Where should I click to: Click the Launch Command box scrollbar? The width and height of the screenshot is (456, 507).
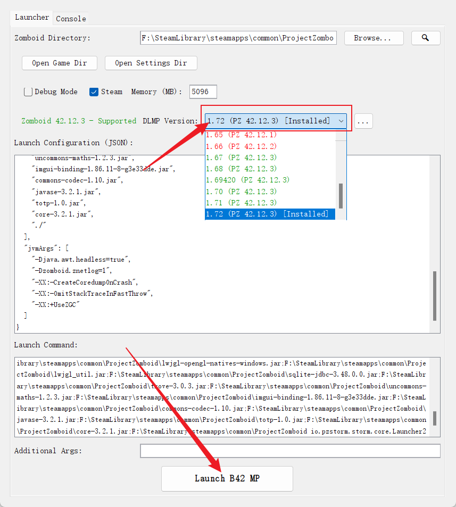[435, 418]
